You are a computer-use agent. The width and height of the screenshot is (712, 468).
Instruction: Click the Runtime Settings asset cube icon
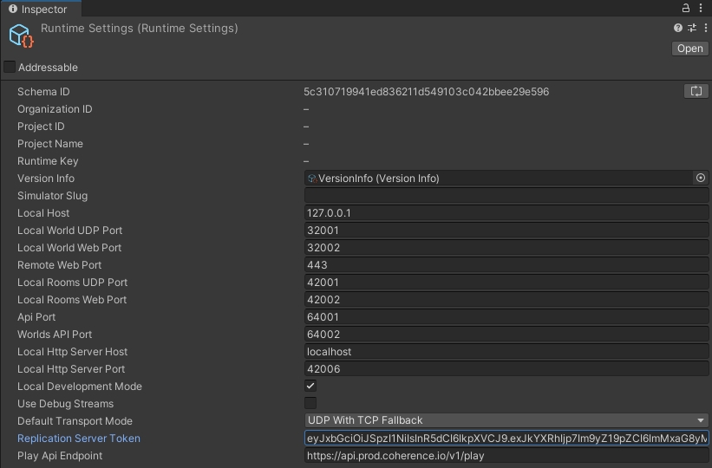point(21,36)
